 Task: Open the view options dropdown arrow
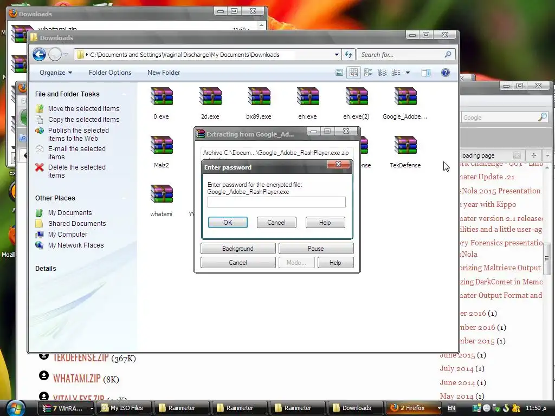tap(408, 73)
